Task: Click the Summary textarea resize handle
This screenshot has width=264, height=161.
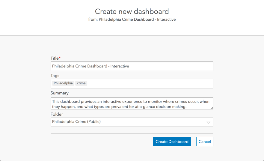Action: 212,108
